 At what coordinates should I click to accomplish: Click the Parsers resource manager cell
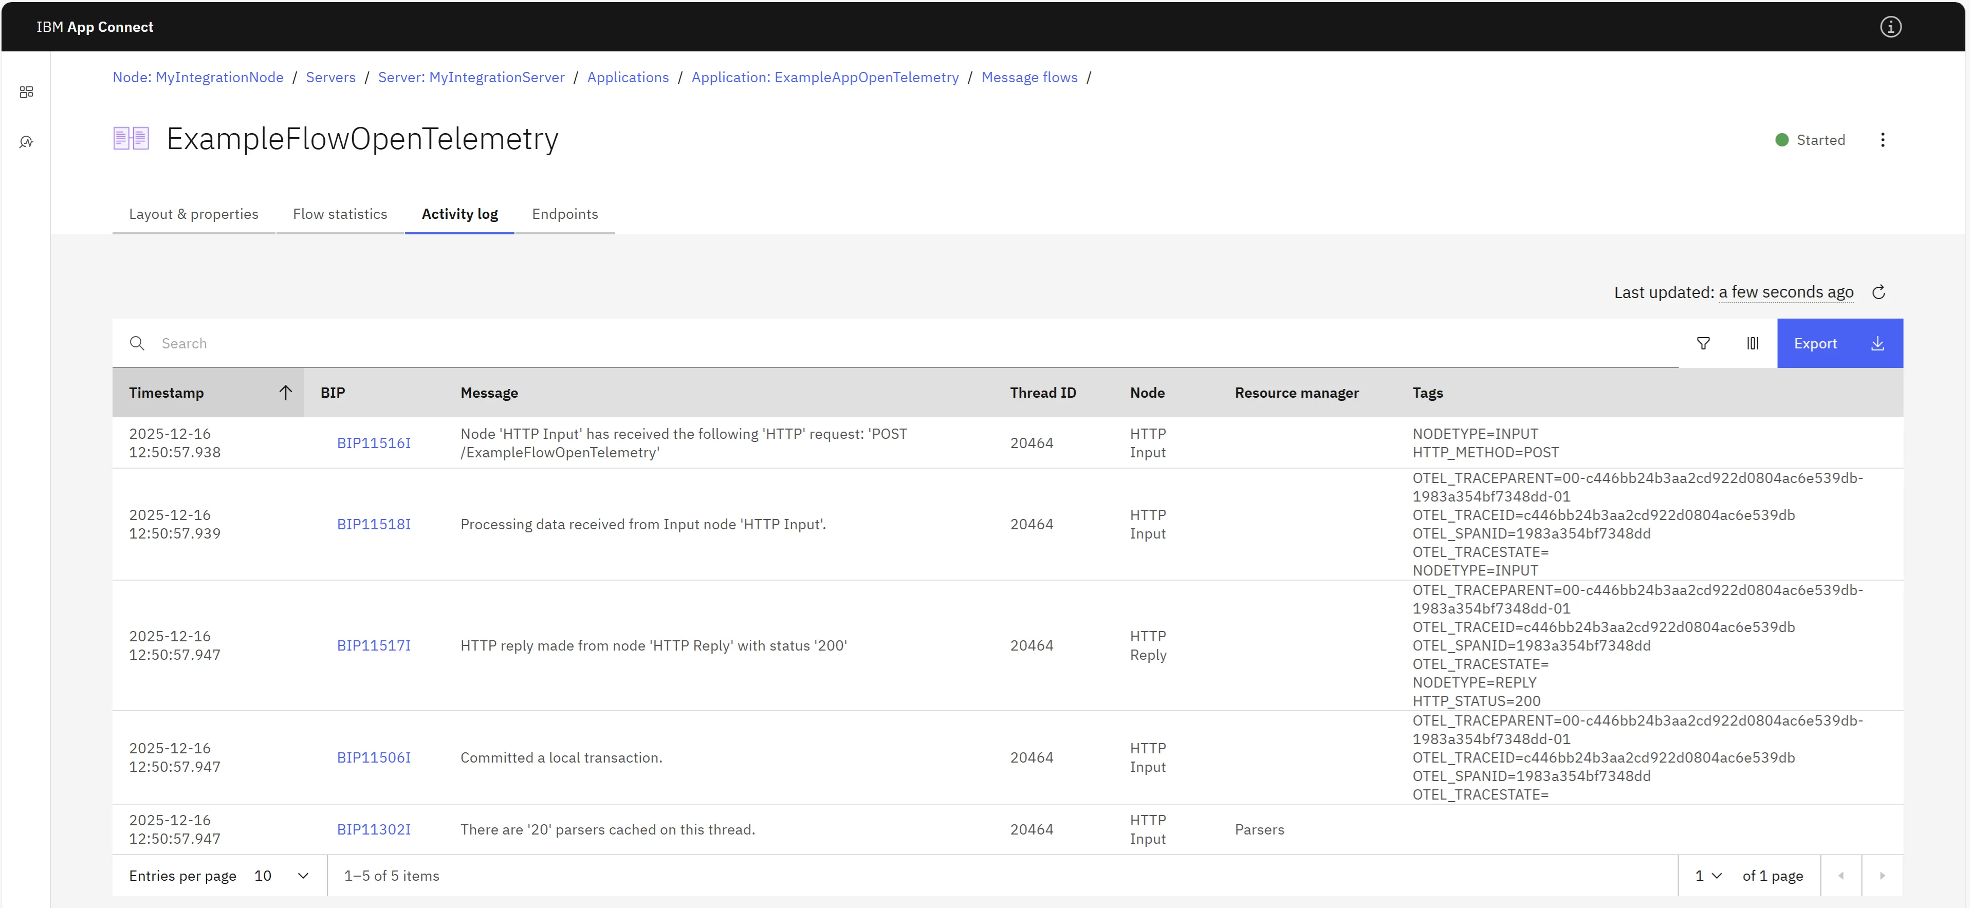tap(1260, 830)
